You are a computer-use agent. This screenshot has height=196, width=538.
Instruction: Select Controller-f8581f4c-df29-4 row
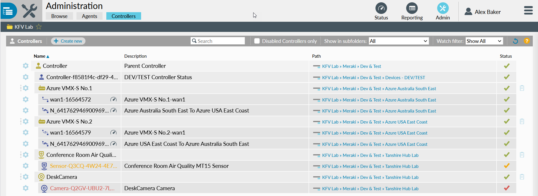pyautogui.click(x=82, y=77)
